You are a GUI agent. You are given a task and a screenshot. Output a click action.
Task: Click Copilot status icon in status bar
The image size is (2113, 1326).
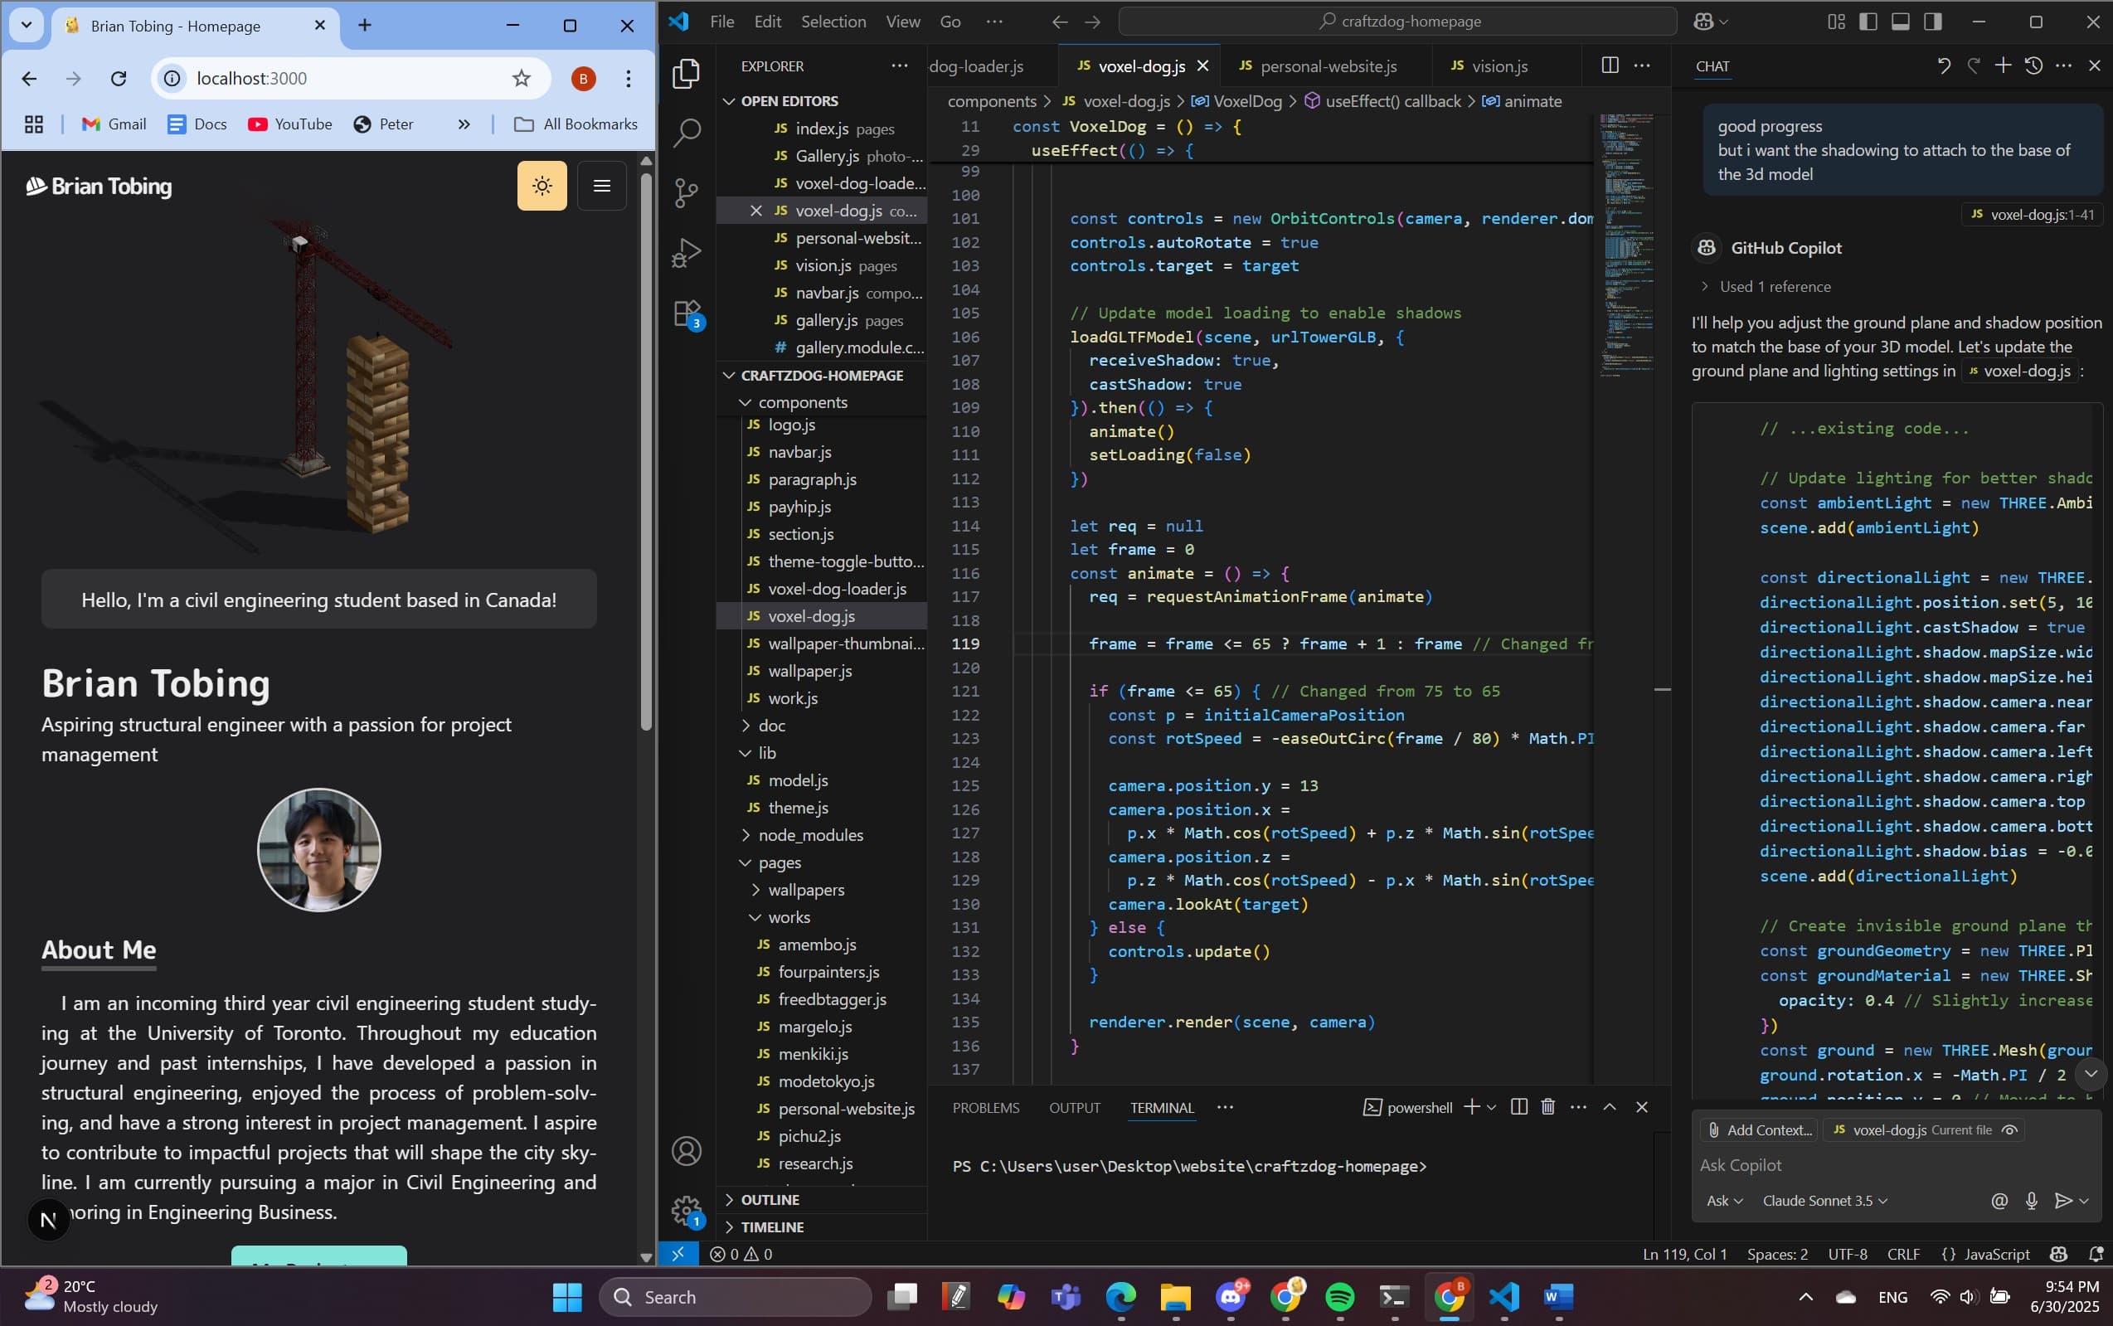pos(2058,1254)
